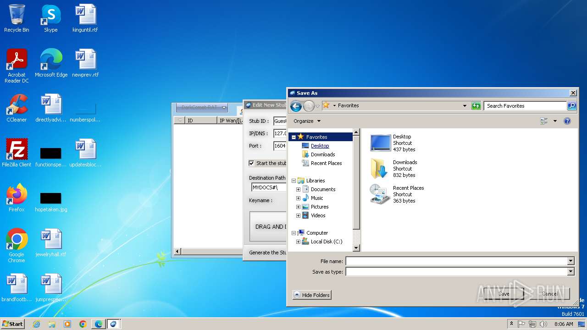This screenshot has height=330, width=587.
Task: Click the taskbar clock showing 8:06 AM
Action: click(x=564, y=324)
